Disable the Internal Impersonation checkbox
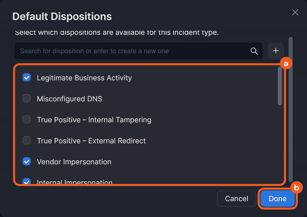The image size is (307, 217). [x=27, y=182]
